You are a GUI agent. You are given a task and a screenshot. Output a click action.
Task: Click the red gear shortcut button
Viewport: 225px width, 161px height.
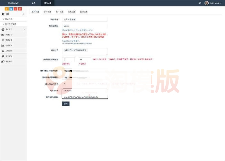pyautogui.click(x=20, y=9)
